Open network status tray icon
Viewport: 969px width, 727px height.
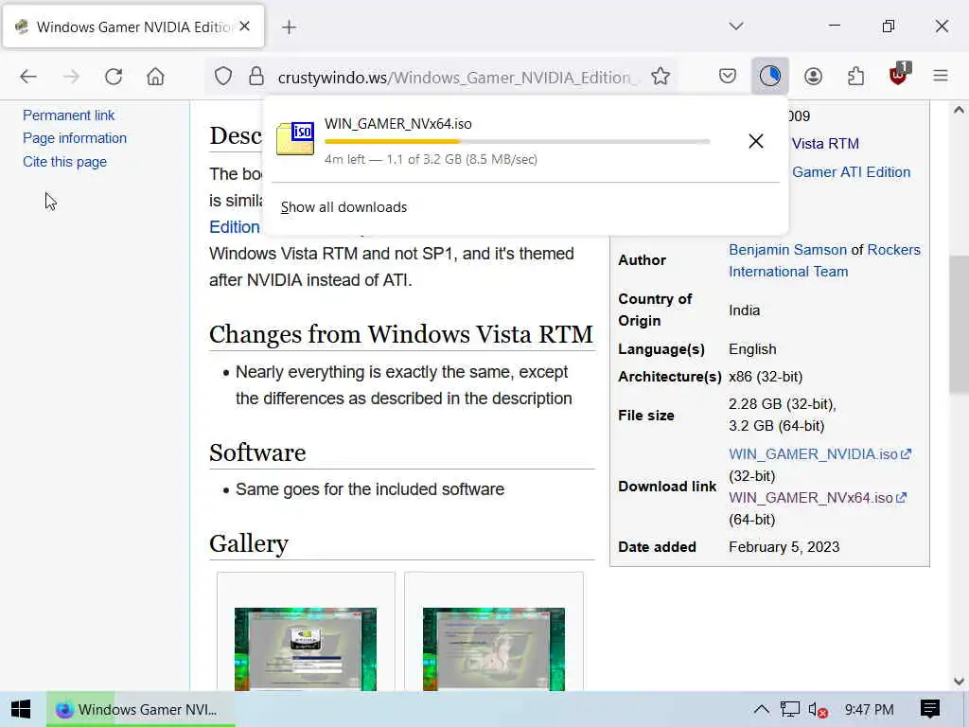tap(790, 709)
